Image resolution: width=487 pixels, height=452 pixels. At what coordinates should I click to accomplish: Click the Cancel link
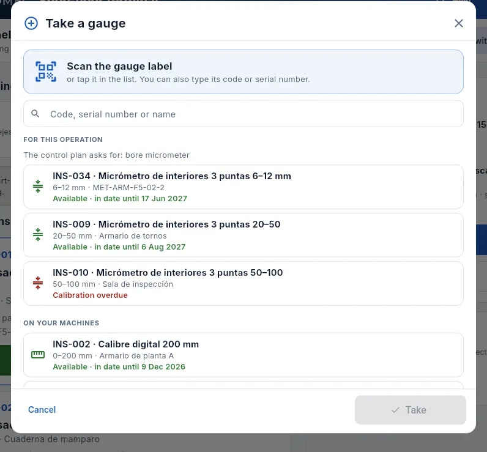tap(42, 410)
